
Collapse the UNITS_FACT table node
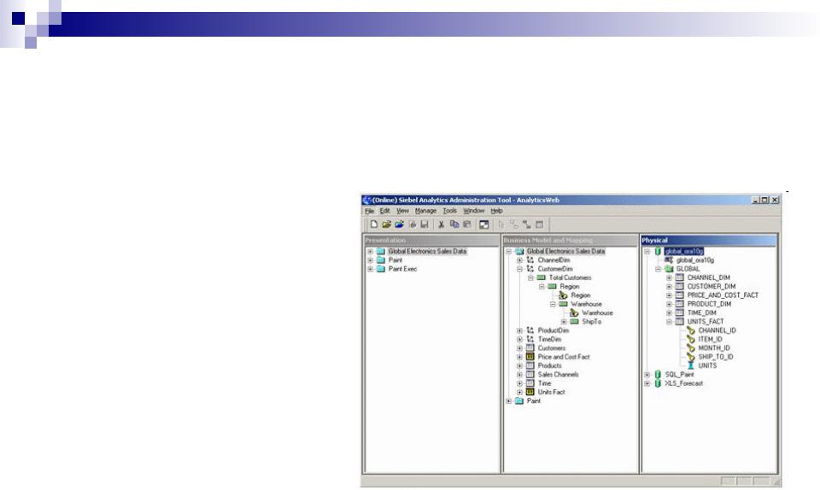669,322
